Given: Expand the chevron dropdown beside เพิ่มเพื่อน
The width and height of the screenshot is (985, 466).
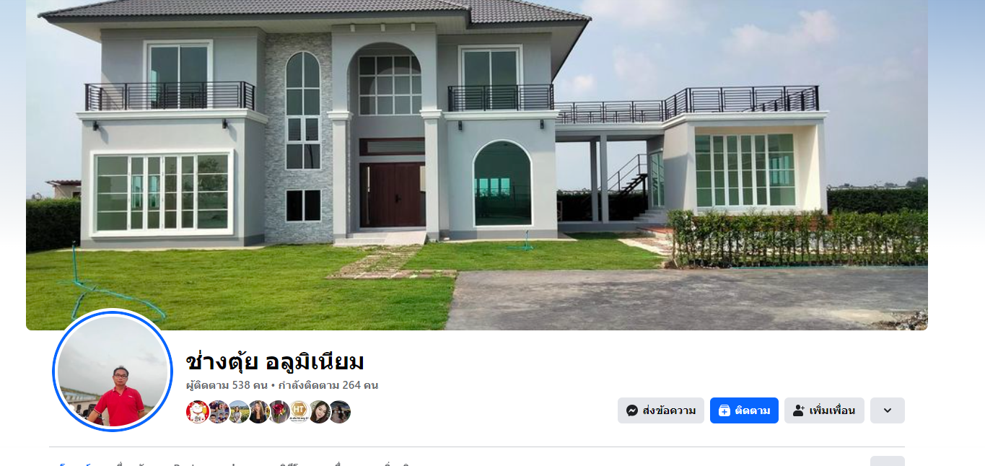Looking at the screenshot, I should (888, 410).
